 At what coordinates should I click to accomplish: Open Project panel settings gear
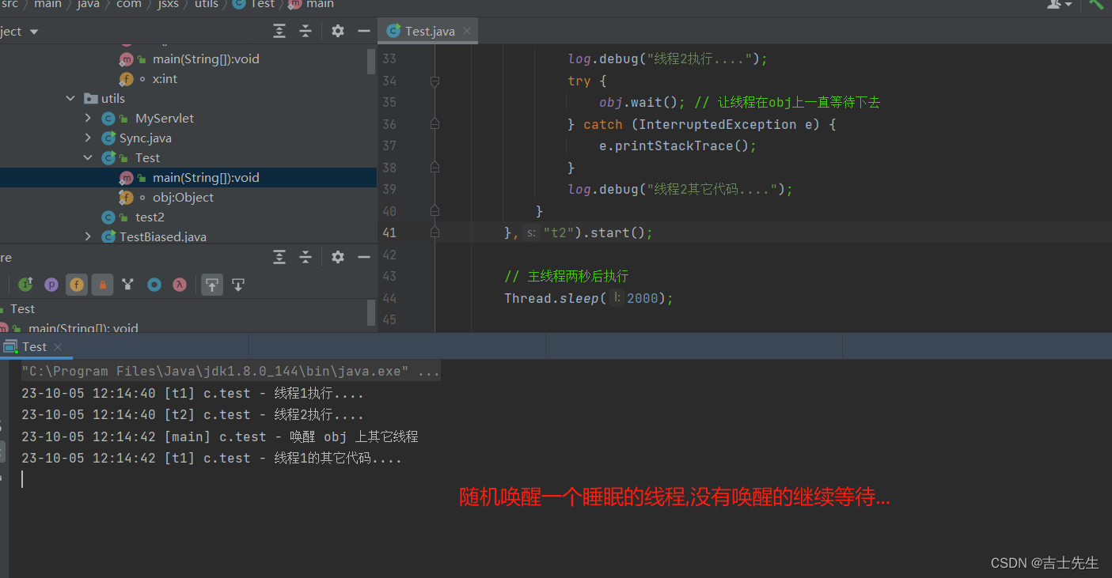[x=338, y=31]
